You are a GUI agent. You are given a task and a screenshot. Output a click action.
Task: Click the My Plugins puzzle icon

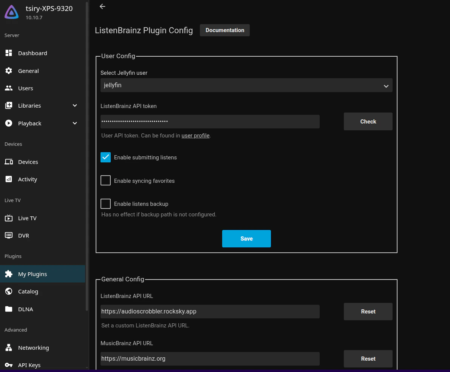[x=9, y=274]
